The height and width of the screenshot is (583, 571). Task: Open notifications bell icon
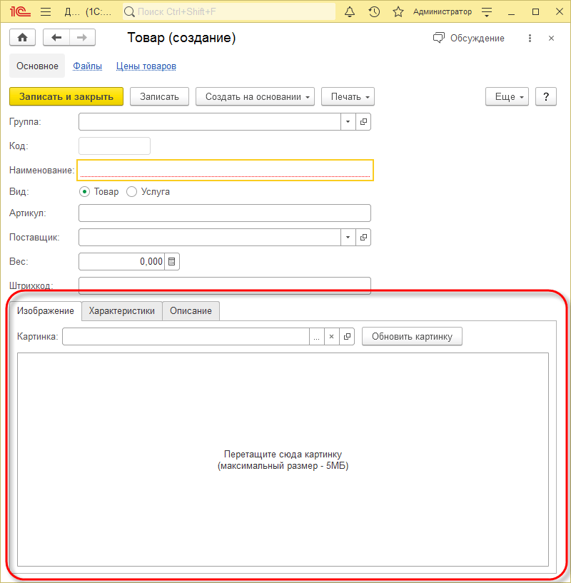pos(350,12)
